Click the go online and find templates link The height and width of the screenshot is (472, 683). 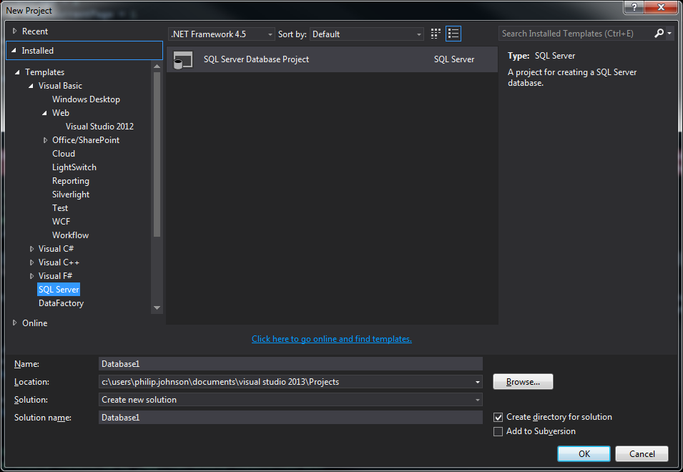331,339
